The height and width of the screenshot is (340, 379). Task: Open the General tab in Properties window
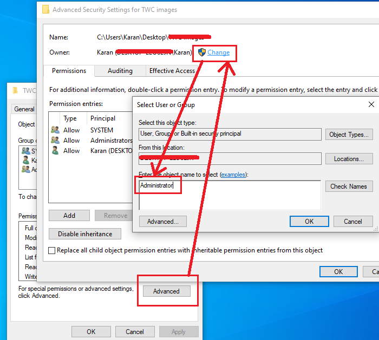click(24, 109)
